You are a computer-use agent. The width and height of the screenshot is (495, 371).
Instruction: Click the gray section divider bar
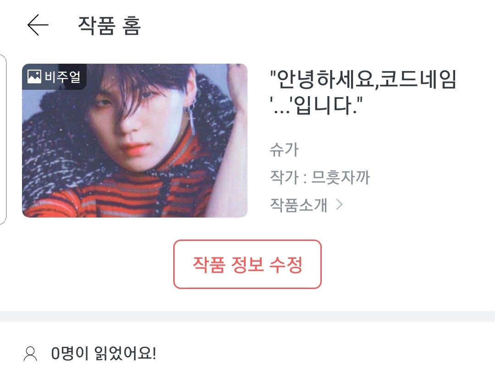pyautogui.click(x=247, y=316)
